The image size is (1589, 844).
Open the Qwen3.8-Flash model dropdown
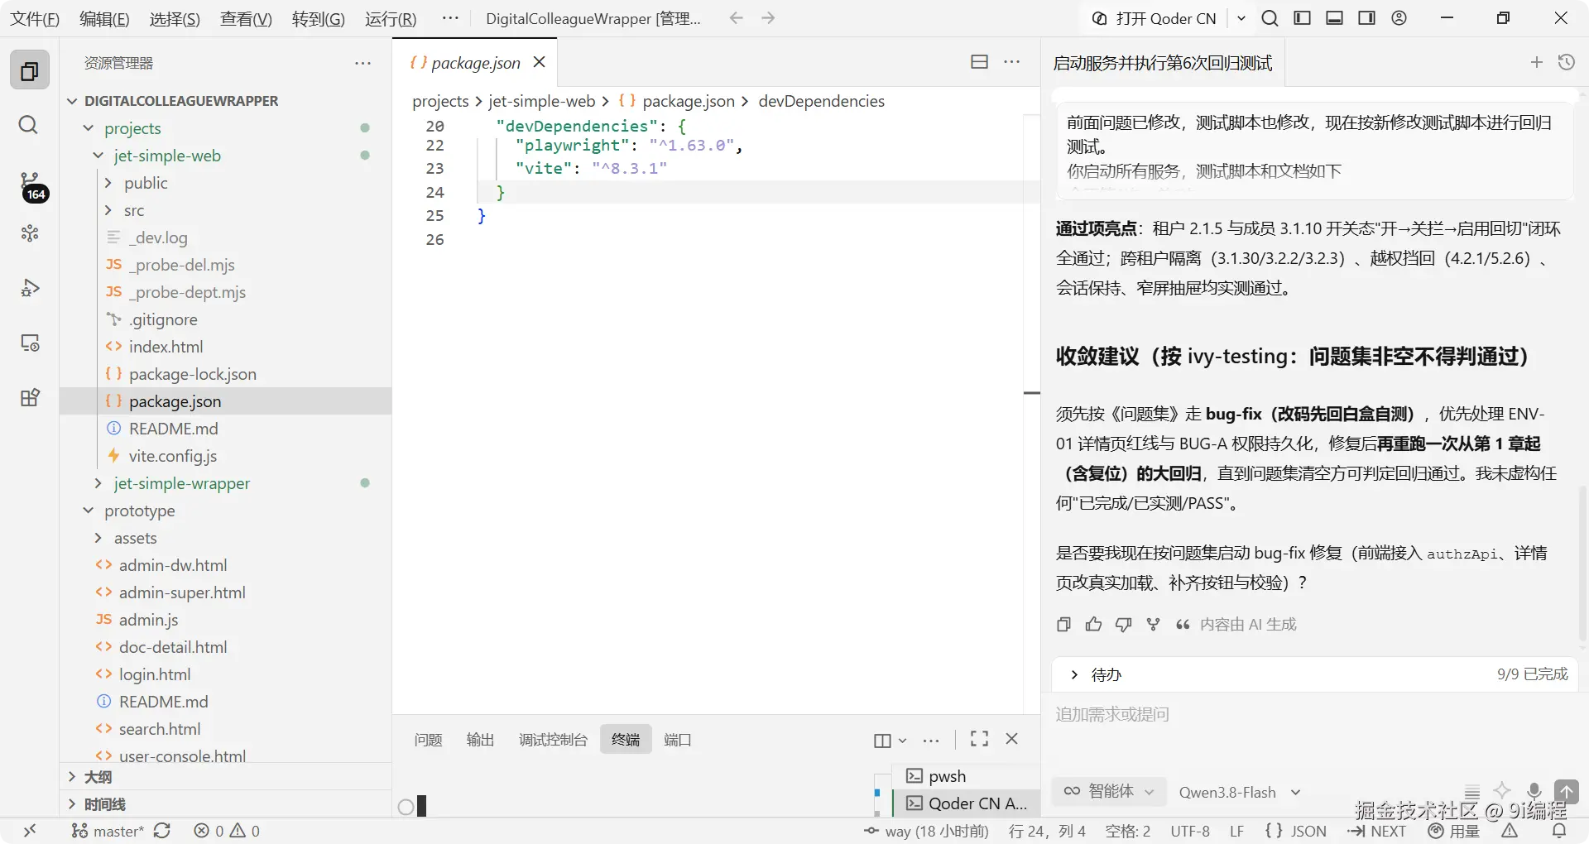(x=1240, y=793)
